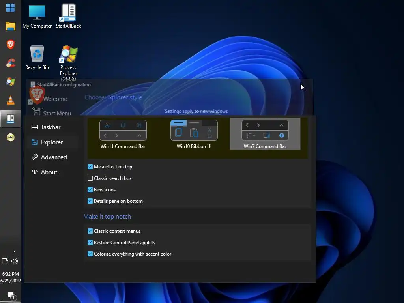Open the disc icon in taskbar
This screenshot has width=404, height=303.
10,137
